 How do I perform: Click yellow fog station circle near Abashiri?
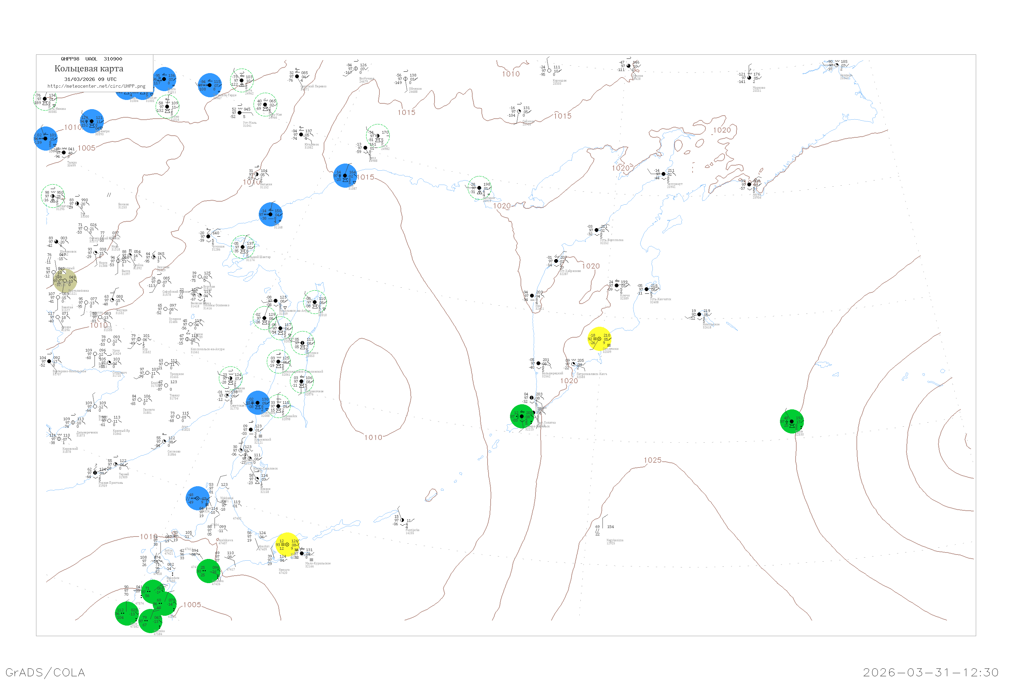[287, 545]
